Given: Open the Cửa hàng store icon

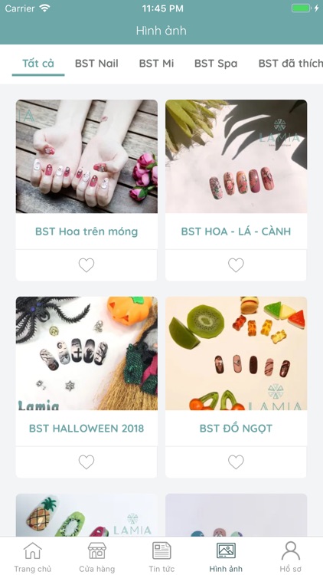Looking at the screenshot, I should point(97,550).
